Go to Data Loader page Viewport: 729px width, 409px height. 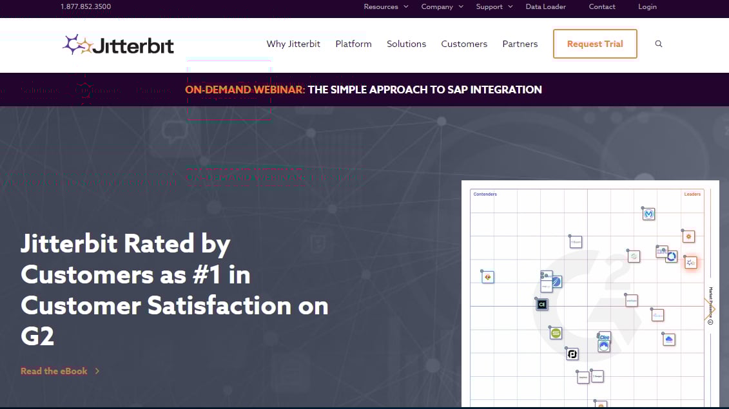(545, 6)
